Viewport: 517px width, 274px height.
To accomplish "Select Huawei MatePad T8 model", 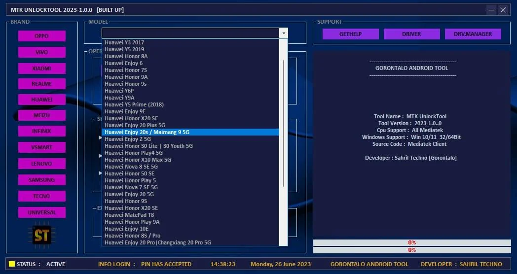I will [x=190, y=215].
